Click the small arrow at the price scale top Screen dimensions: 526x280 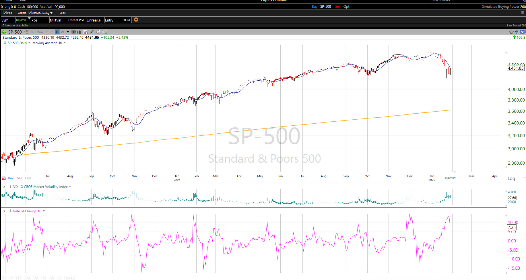coord(506,52)
